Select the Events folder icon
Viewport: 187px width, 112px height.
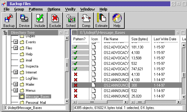click(22, 42)
